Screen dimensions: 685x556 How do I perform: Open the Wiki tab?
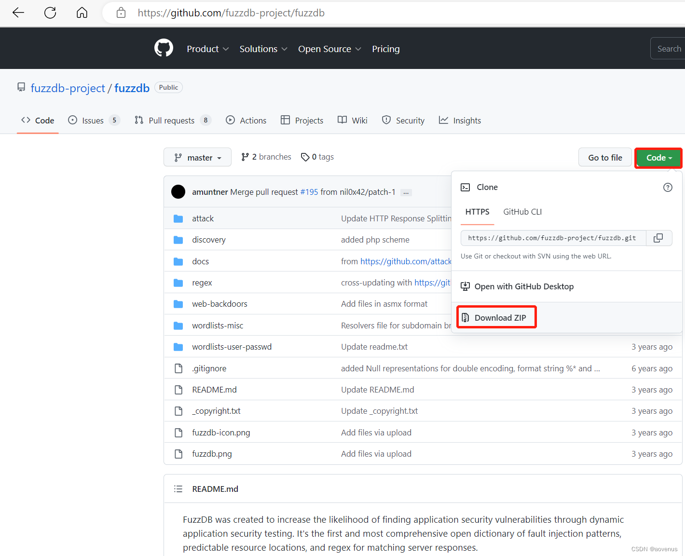coord(353,121)
